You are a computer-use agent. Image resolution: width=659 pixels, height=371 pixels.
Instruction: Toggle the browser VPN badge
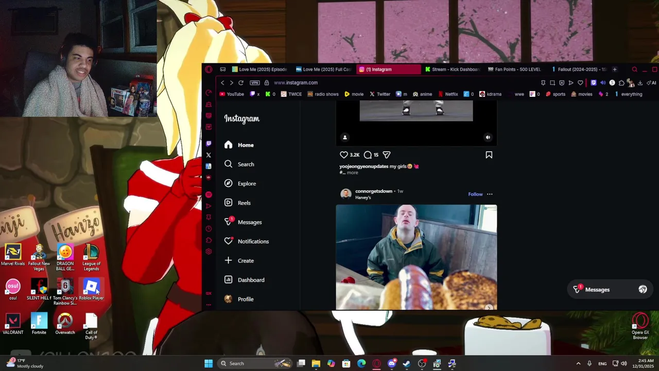[x=254, y=83]
